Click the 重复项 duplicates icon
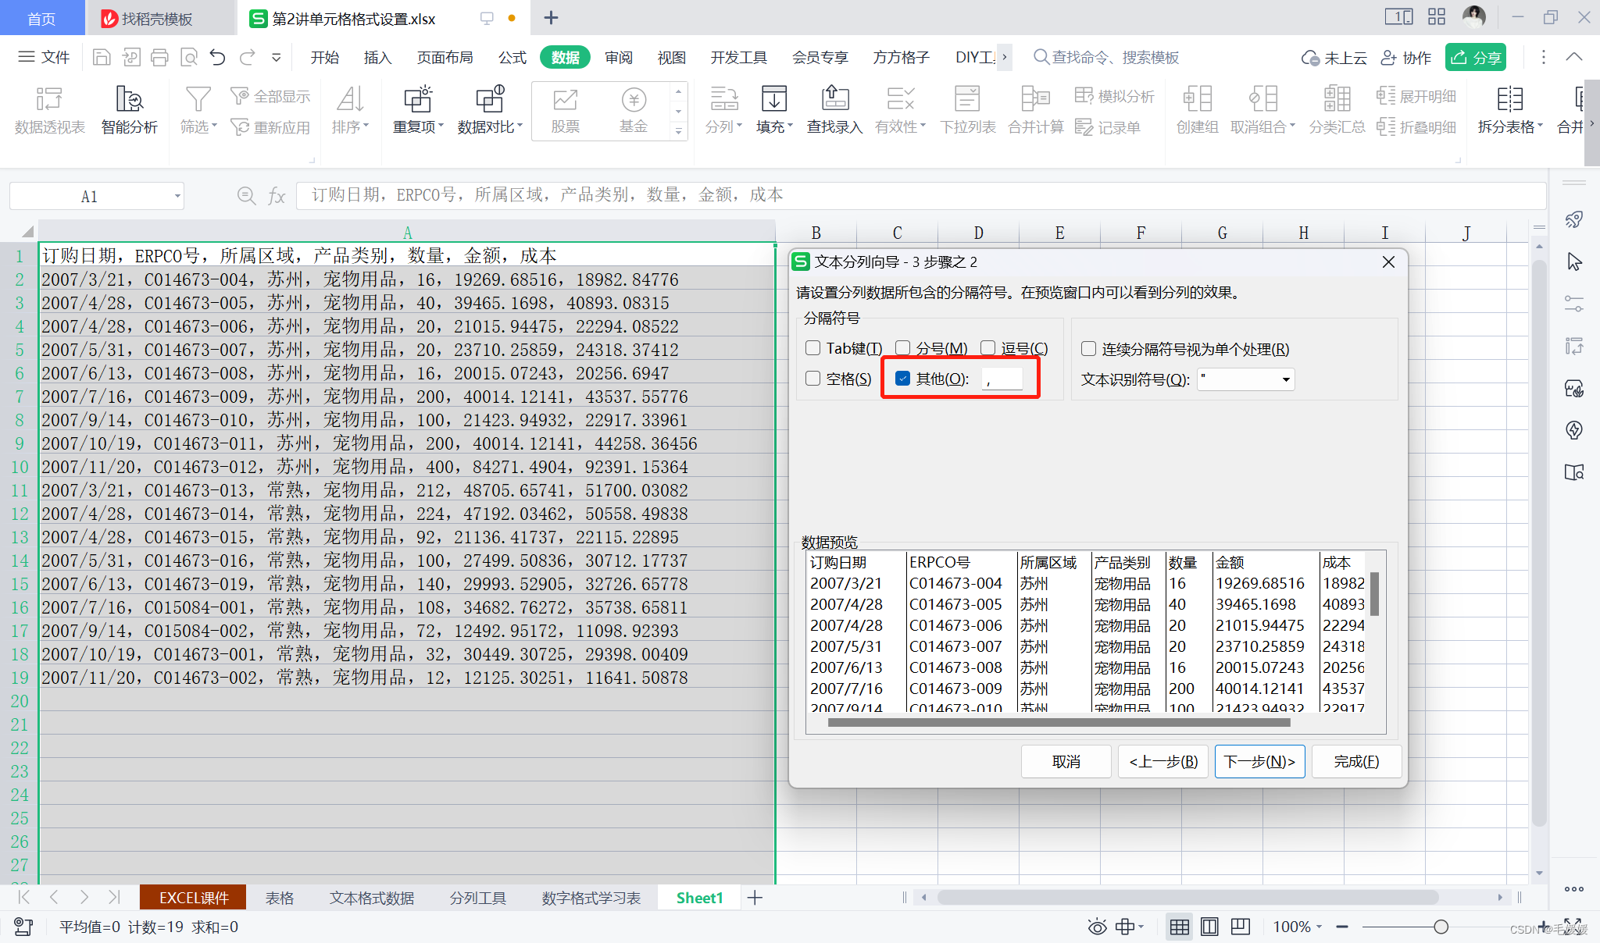The image size is (1600, 943). click(x=417, y=100)
